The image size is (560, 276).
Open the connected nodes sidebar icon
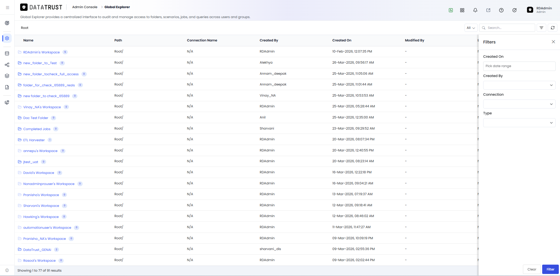pos(7,65)
